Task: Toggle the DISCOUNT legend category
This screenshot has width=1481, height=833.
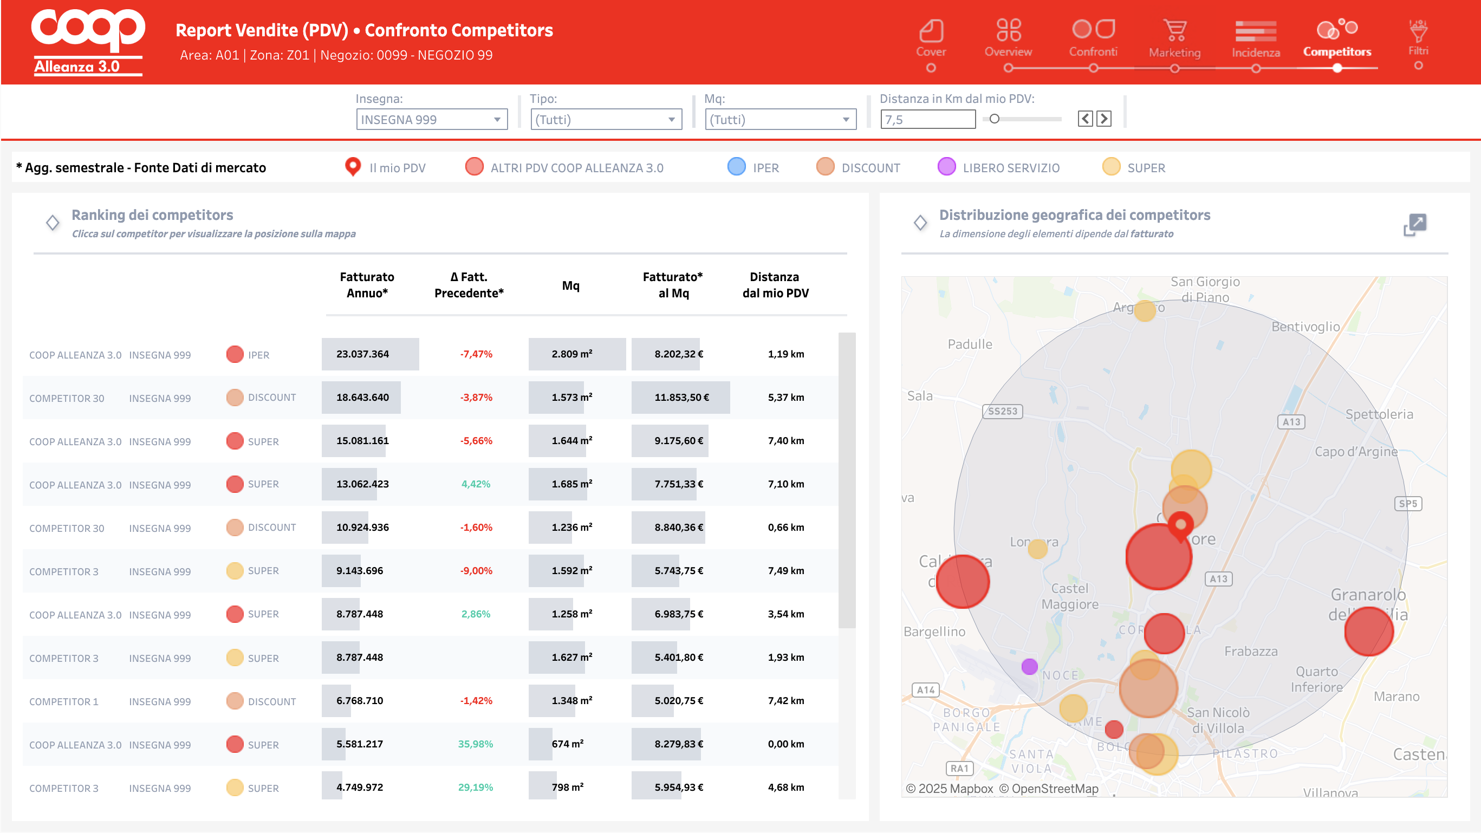Action: 825,167
